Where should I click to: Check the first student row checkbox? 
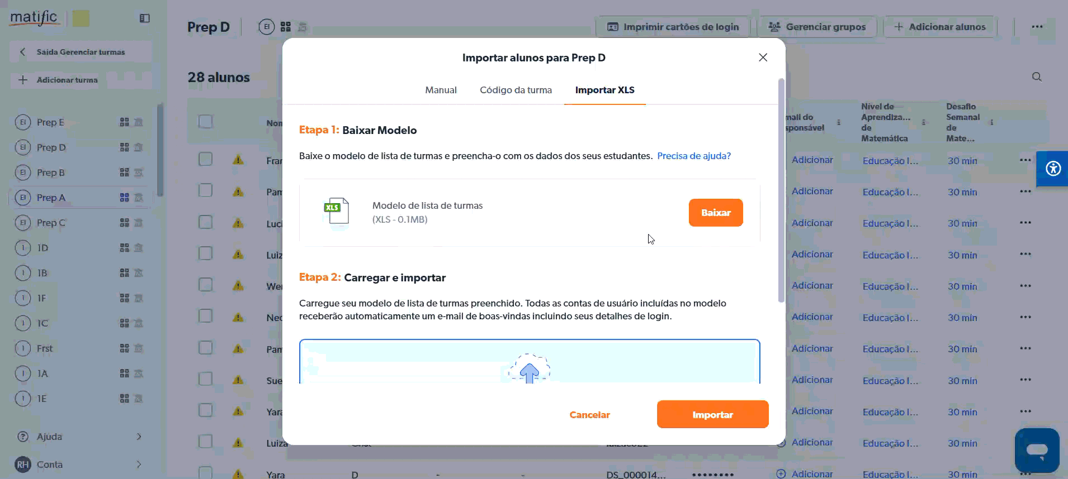click(x=206, y=160)
